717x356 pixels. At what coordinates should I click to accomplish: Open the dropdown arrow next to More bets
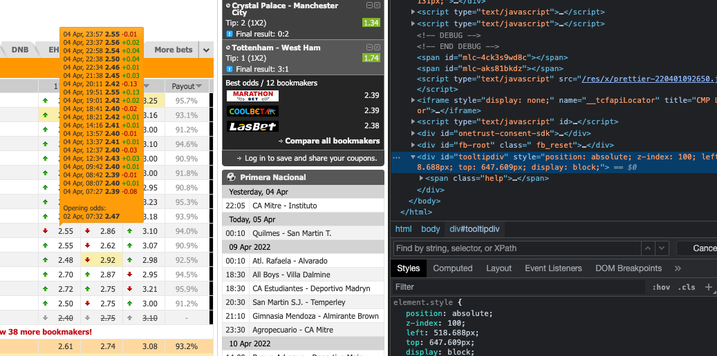click(206, 50)
